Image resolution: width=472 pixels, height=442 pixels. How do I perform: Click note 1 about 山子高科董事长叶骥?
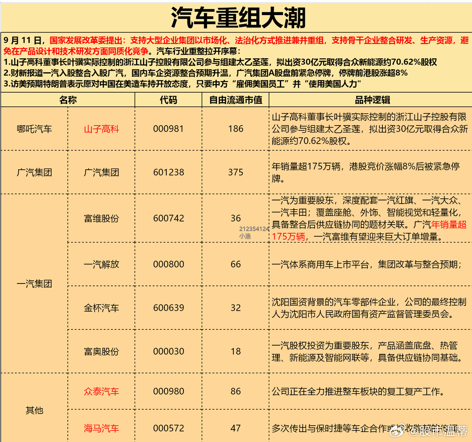point(220,62)
